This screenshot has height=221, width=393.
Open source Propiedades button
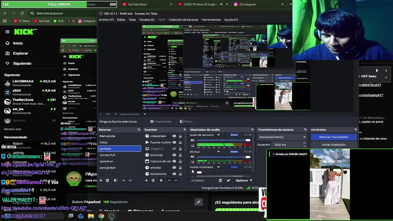[161, 122]
